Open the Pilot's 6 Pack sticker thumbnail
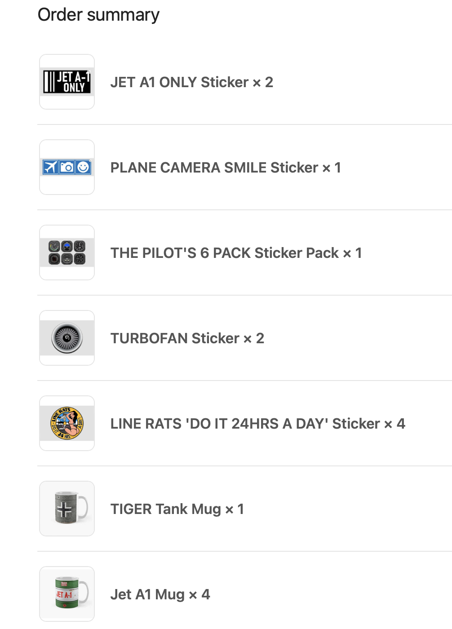 pos(67,252)
